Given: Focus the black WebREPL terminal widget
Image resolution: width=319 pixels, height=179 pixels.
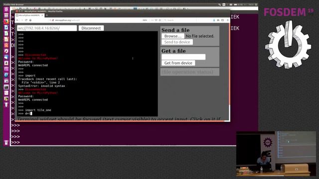Looking at the screenshot, I should coord(88,74).
